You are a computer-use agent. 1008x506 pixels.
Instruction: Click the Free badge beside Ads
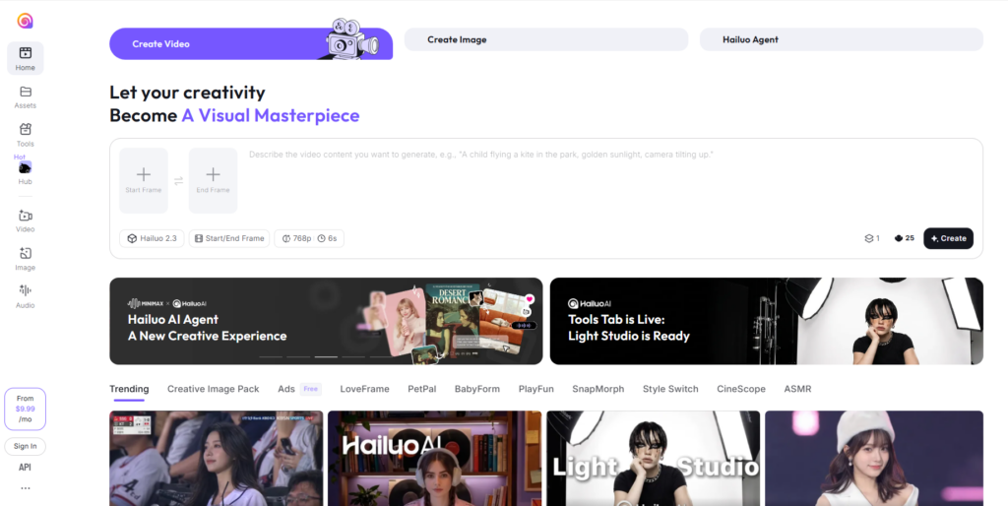(x=311, y=389)
